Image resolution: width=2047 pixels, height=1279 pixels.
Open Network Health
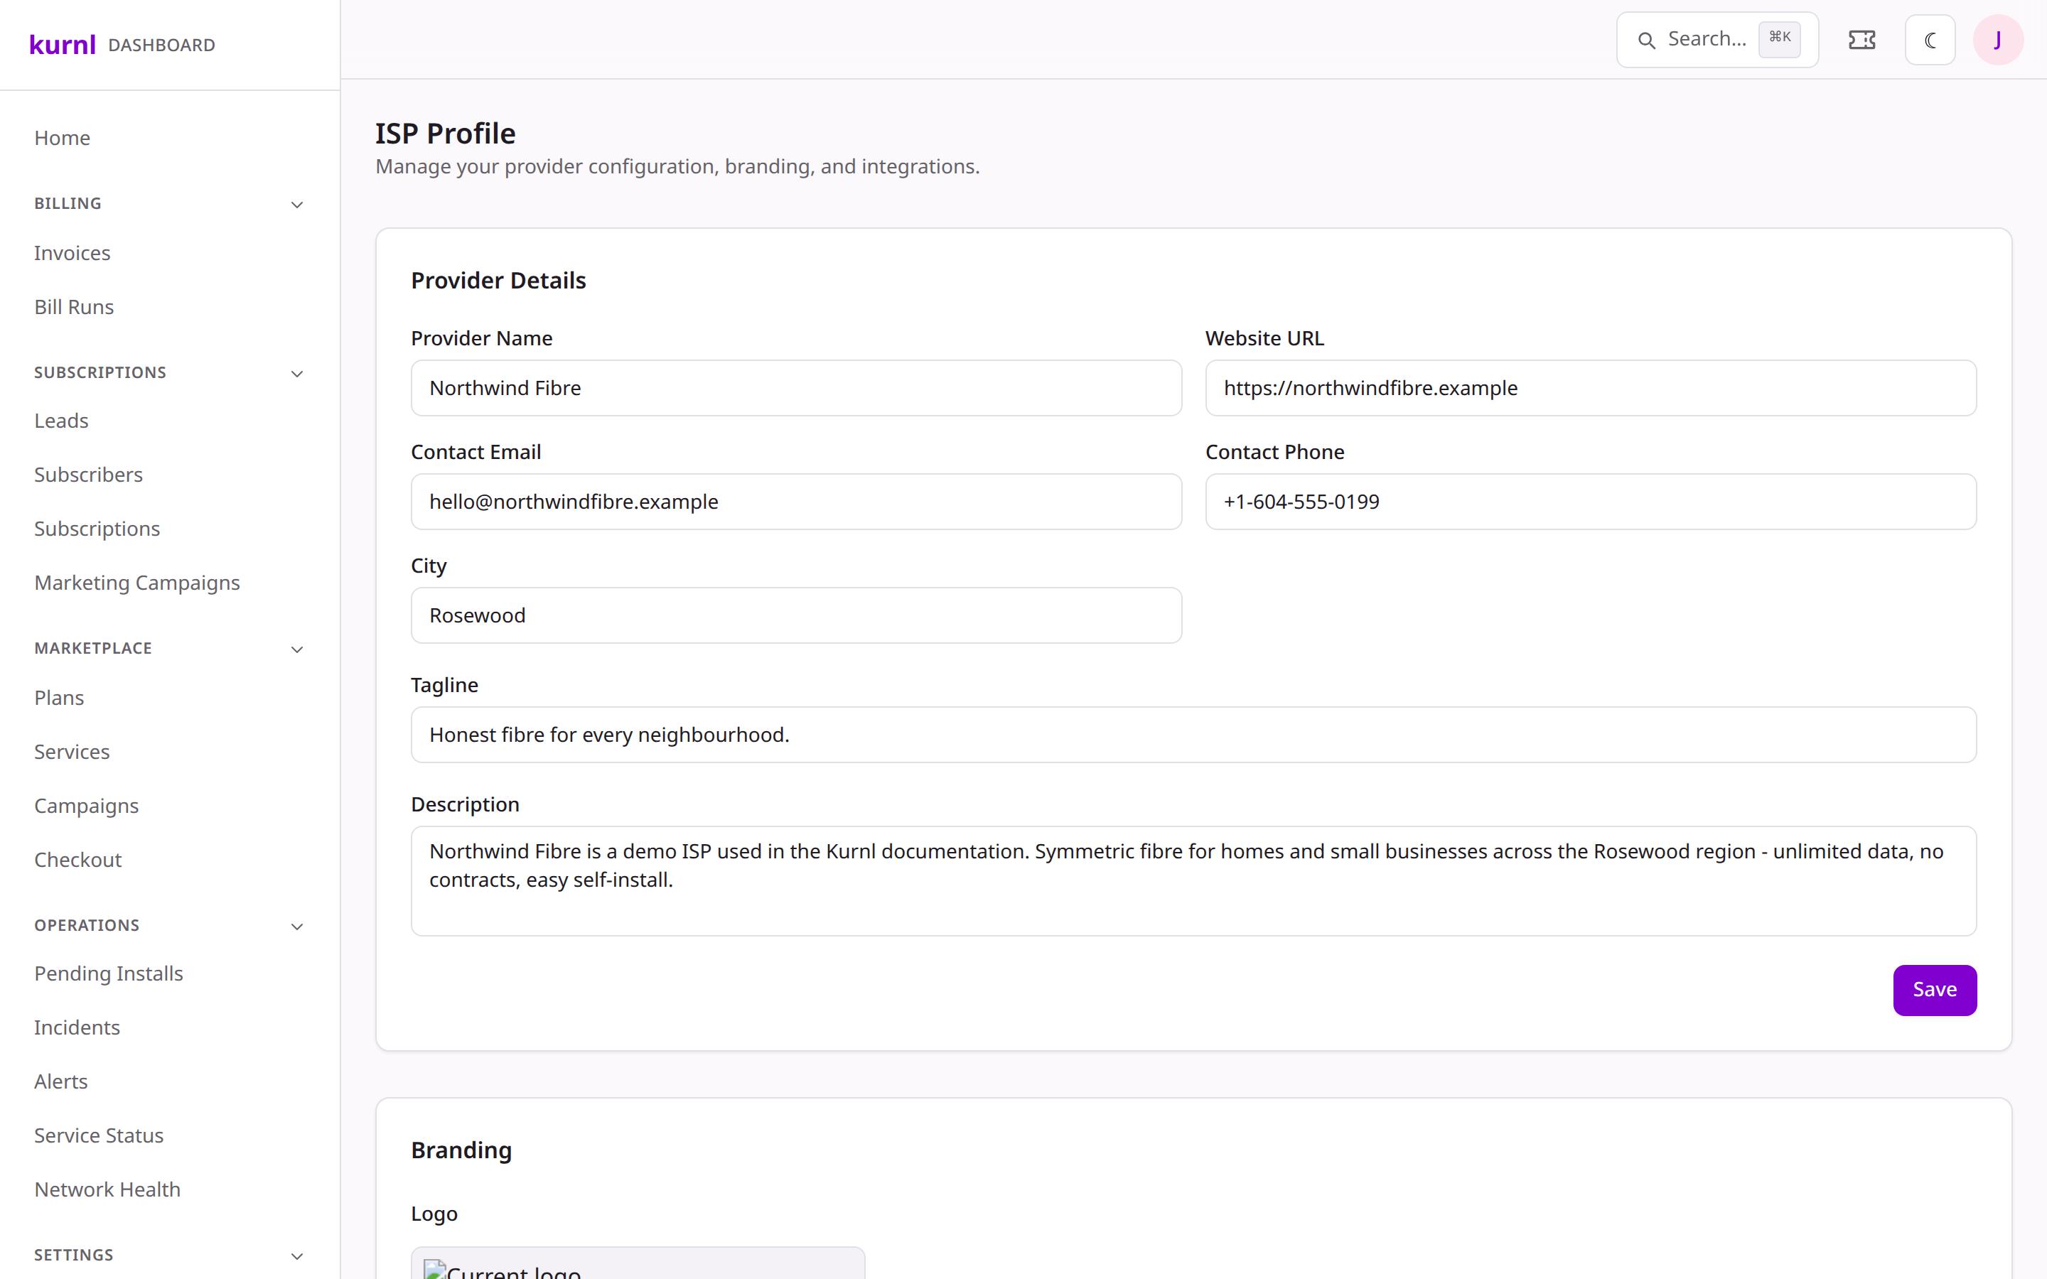click(107, 1190)
